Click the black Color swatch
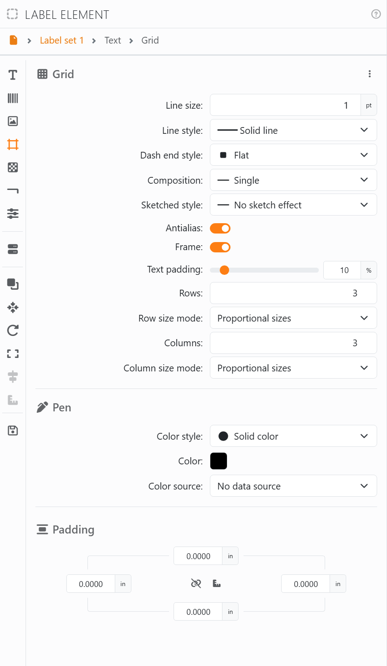This screenshot has height=666, width=387. [218, 461]
